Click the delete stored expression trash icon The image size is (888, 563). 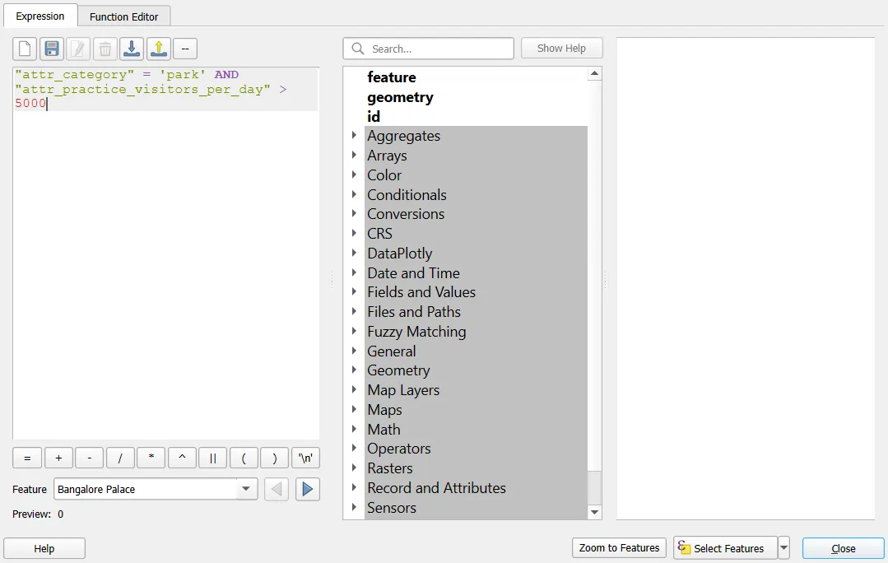[105, 49]
